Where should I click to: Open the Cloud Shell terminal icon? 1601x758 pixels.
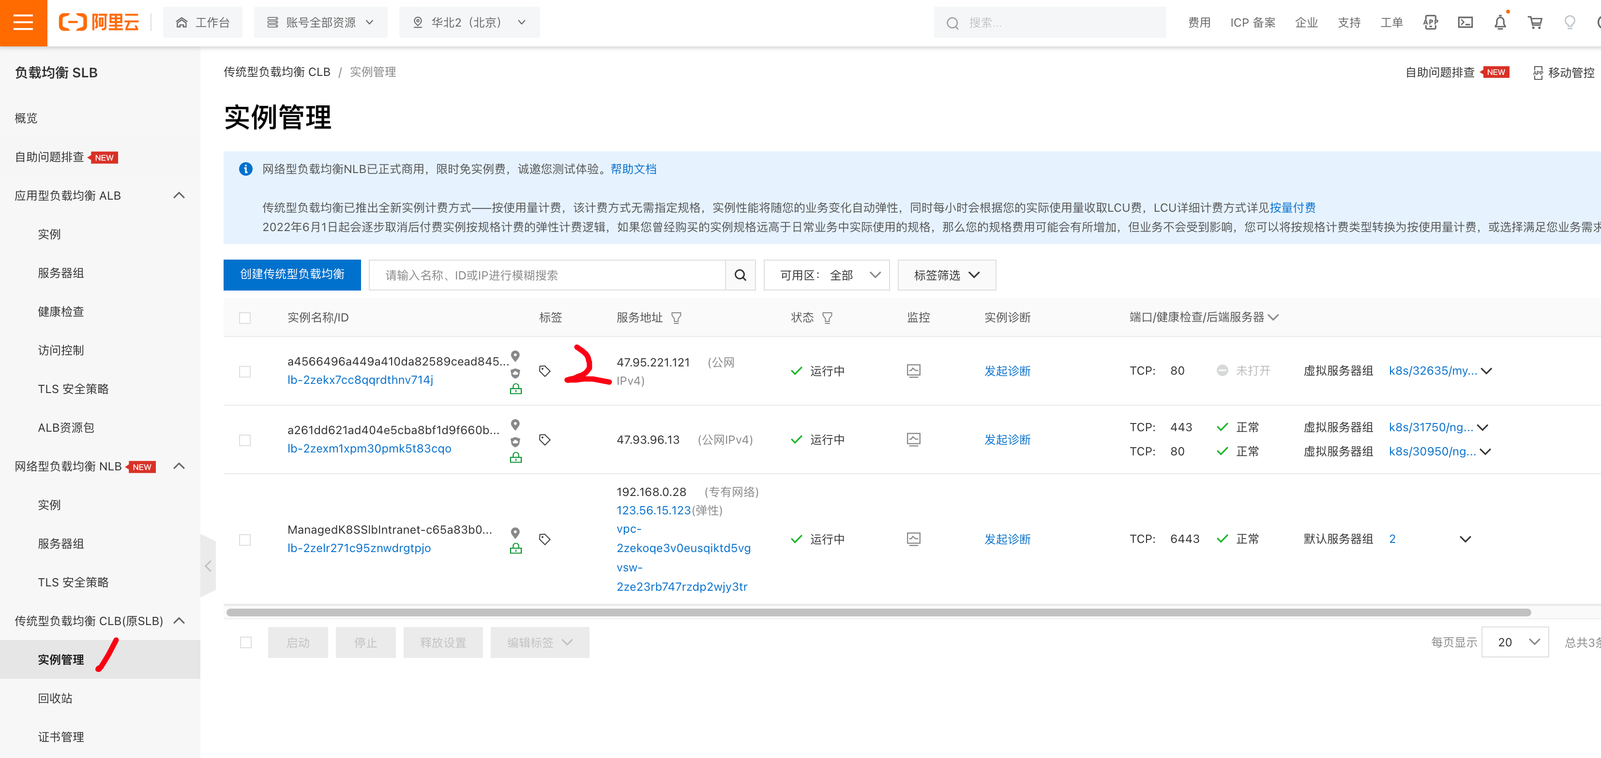pos(1465,23)
